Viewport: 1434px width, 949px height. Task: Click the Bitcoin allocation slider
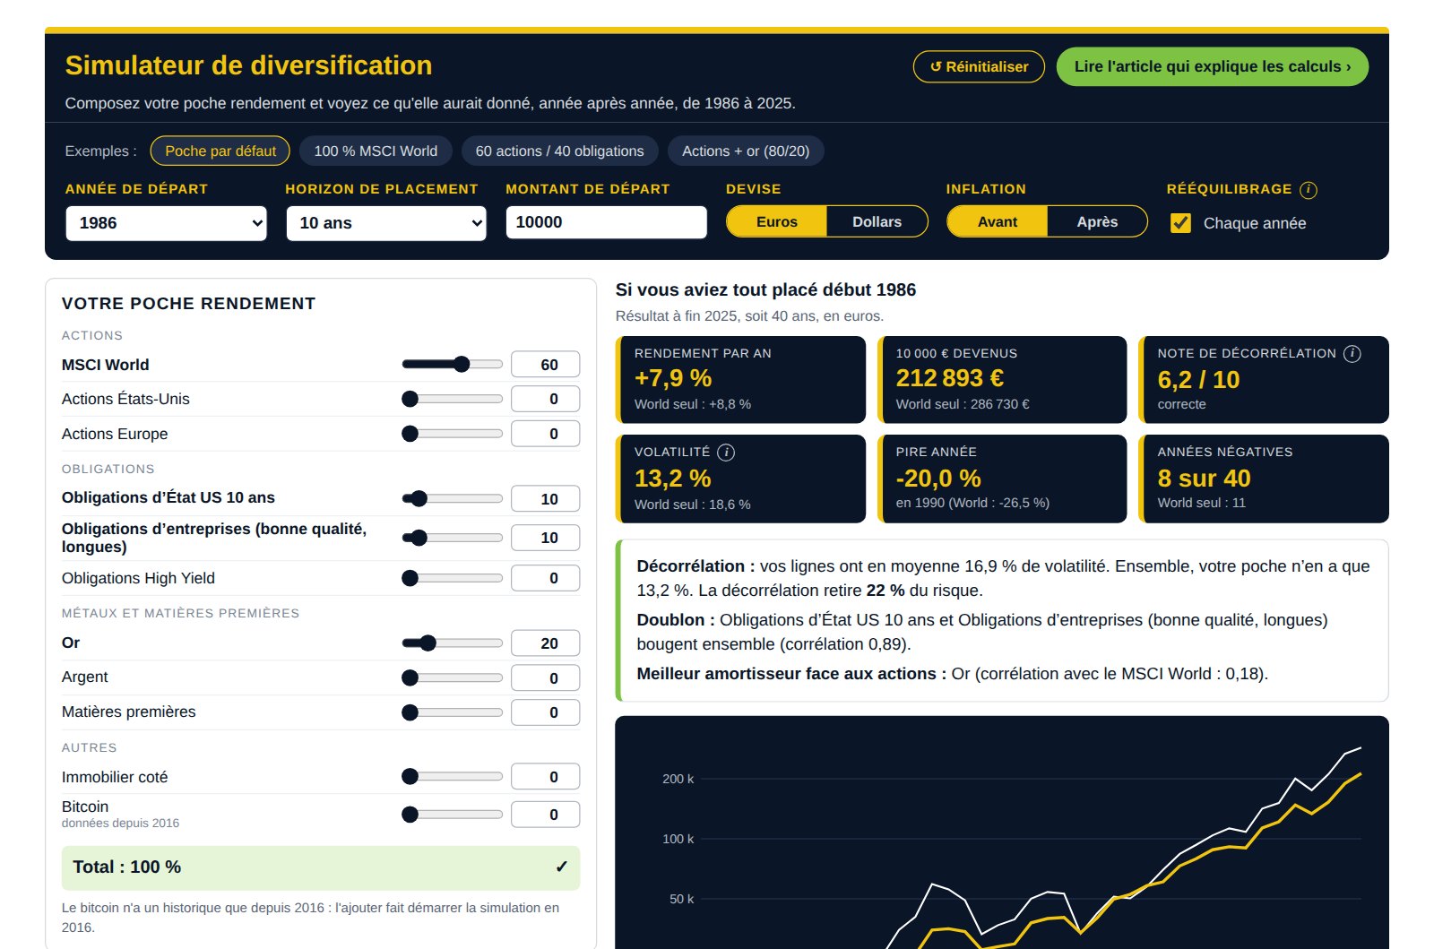[453, 815]
